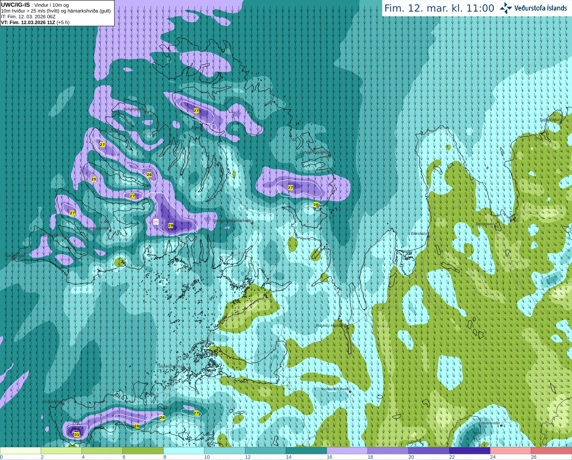Image resolution: width=572 pixels, height=460 pixels.
Task: Pick the 8–10 m/s pale cyan legend swatch
Action: [184, 451]
